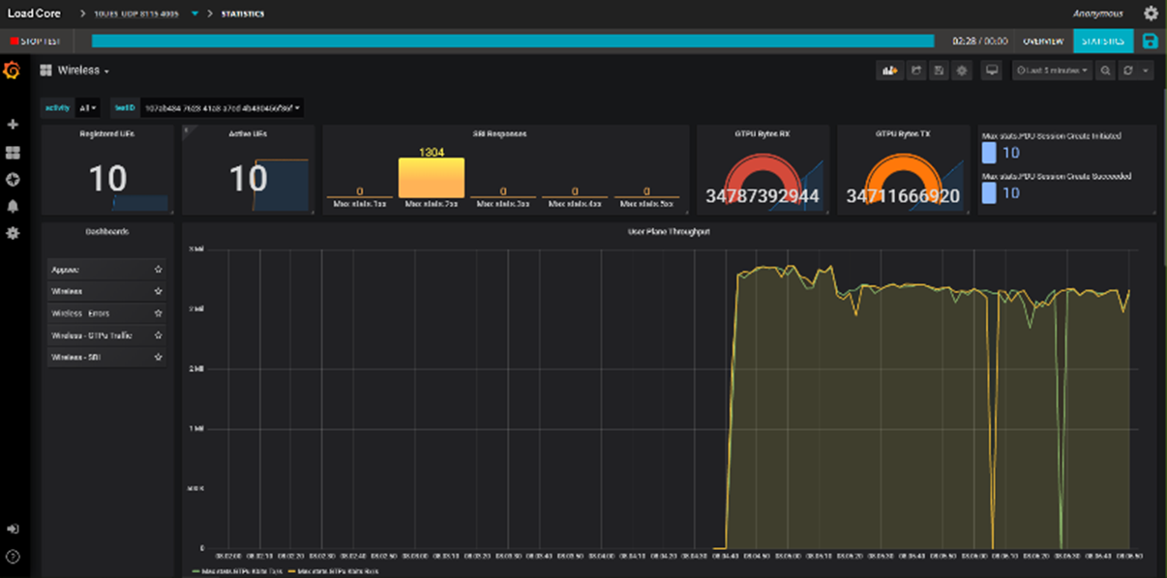Click the share dashboard icon
The width and height of the screenshot is (1167, 578).
tap(915, 71)
